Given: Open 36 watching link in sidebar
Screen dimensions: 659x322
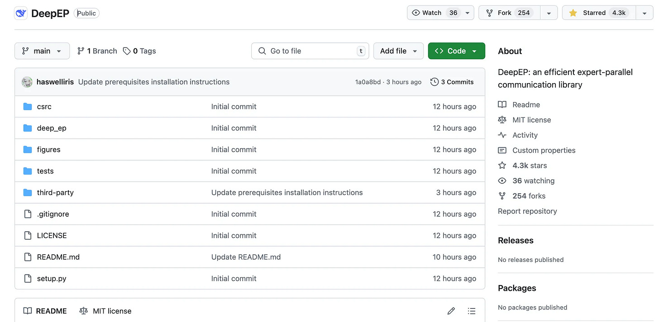Looking at the screenshot, I should coord(533,181).
